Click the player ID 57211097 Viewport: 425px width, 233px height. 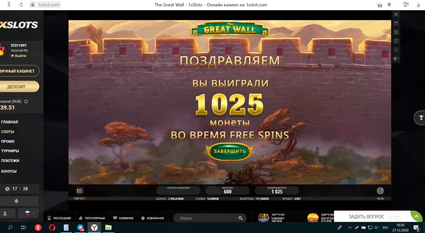(x=19, y=45)
